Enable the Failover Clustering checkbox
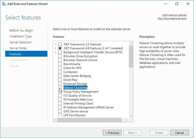Screen dimensions: 194x138 pyautogui.click(x=60, y=88)
